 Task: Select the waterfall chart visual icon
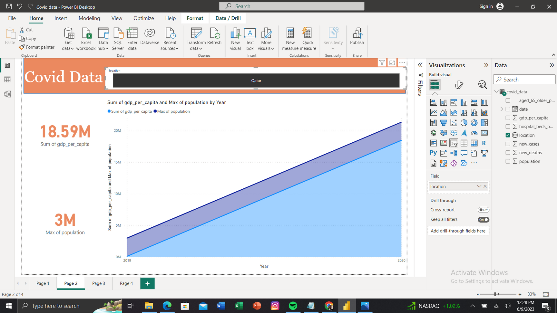tap(433, 123)
